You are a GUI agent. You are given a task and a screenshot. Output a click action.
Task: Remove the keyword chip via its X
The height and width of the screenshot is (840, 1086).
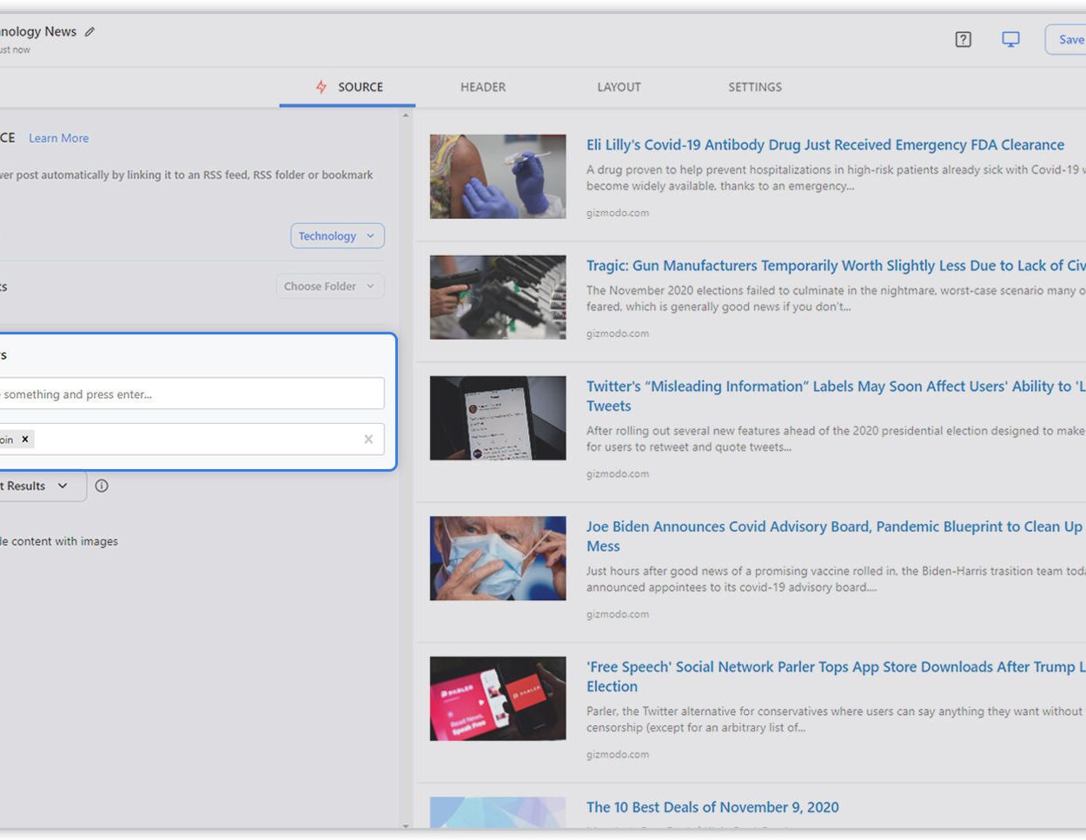click(x=25, y=439)
